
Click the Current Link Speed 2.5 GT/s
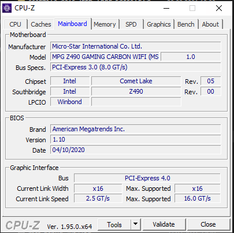coord(98,198)
